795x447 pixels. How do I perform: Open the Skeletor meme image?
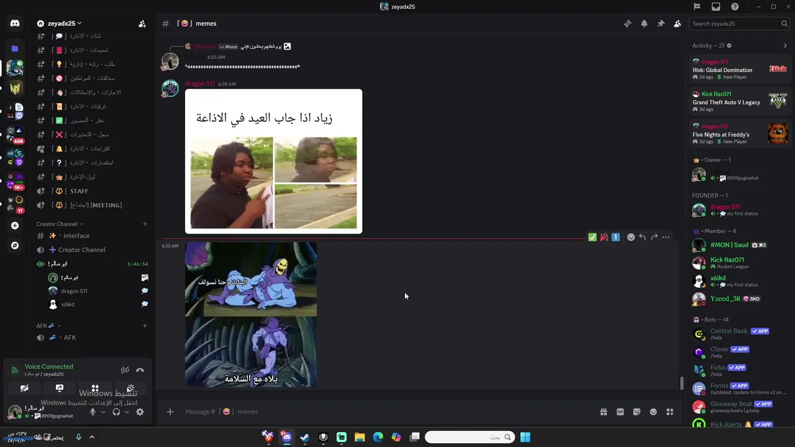pyautogui.click(x=251, y=315)
